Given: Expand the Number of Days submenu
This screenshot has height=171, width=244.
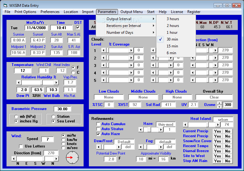Looking at the screenshot, I should click(x=126, y=33).
